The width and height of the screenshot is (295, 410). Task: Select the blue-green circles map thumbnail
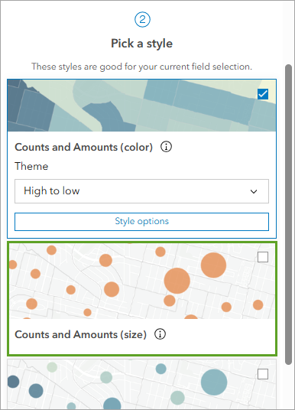point(141,384)
